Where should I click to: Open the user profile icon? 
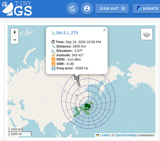pos(87,8)
